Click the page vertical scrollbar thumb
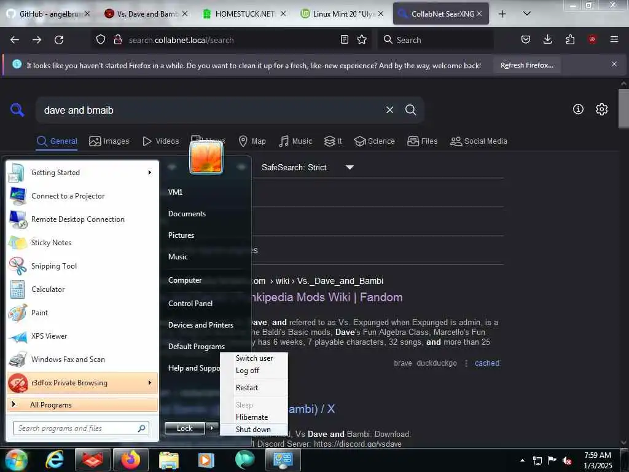This screenshot has width=629, height=472. (x=623, y=108)
